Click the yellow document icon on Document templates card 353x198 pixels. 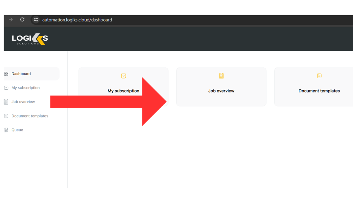click(319, 76)
